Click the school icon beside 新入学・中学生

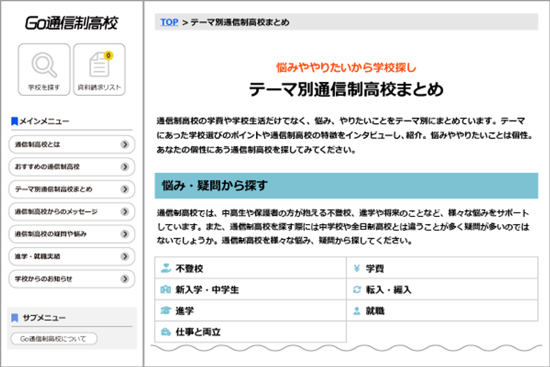tap(166, 290)
